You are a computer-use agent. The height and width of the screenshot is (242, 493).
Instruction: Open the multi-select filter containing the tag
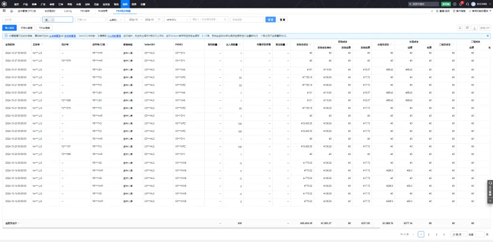(x=57, y=19)
